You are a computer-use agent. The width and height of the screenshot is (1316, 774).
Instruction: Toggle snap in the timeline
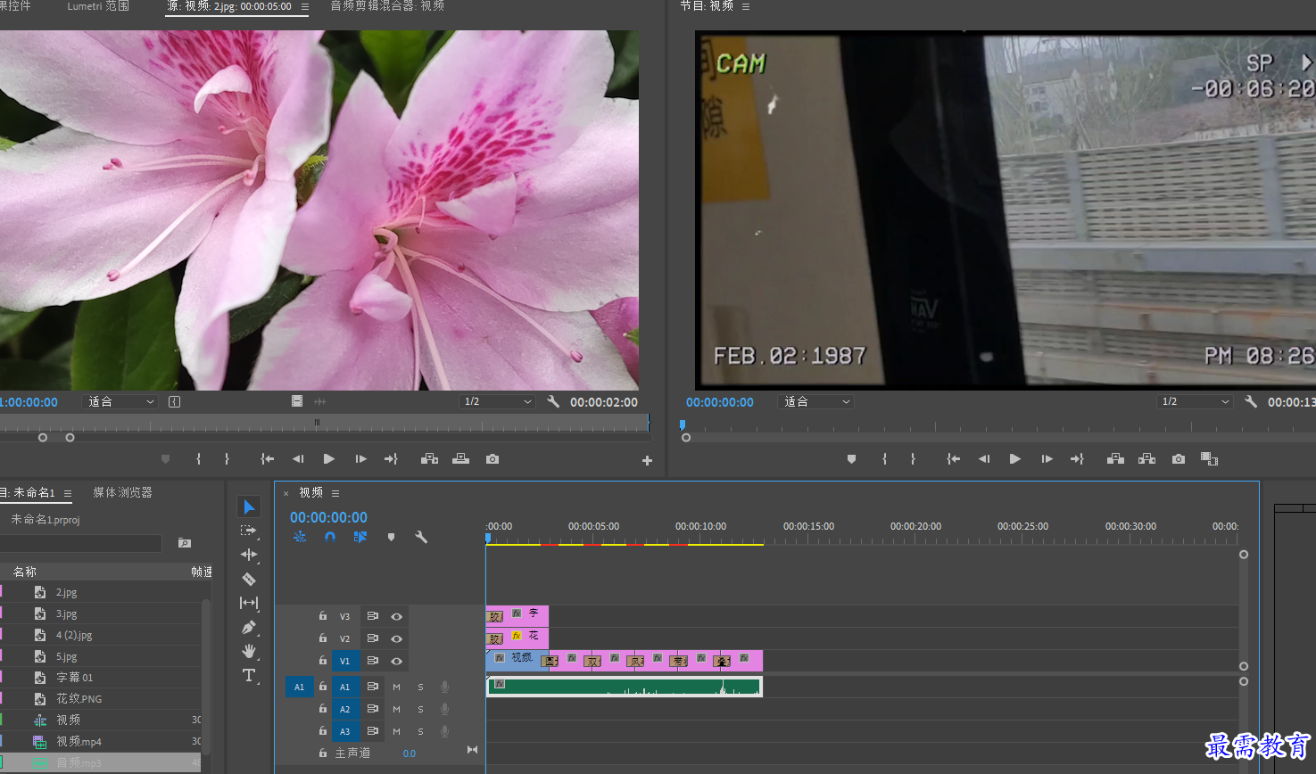tap(330, 537)
